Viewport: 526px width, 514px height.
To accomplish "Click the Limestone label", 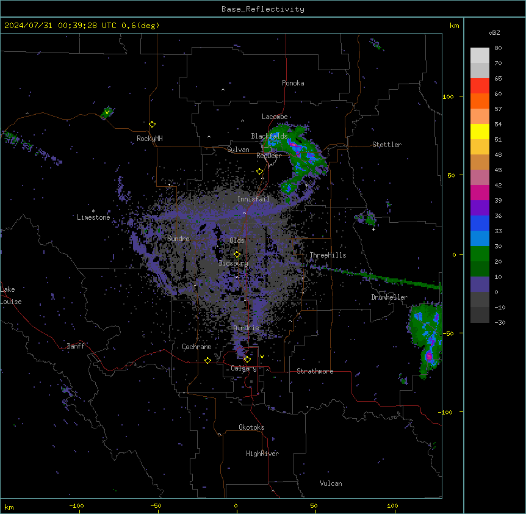I will click(93, 217).
